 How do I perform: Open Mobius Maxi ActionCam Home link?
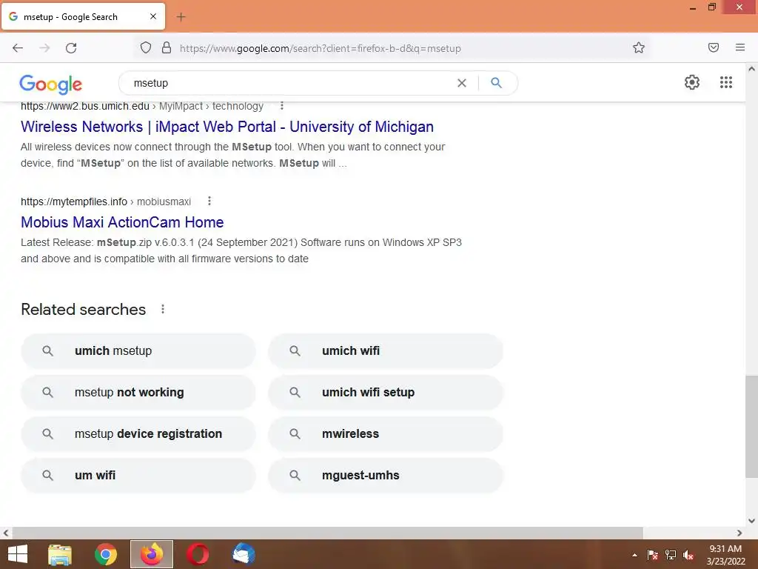pyautogui.click(x=122, y=222)
